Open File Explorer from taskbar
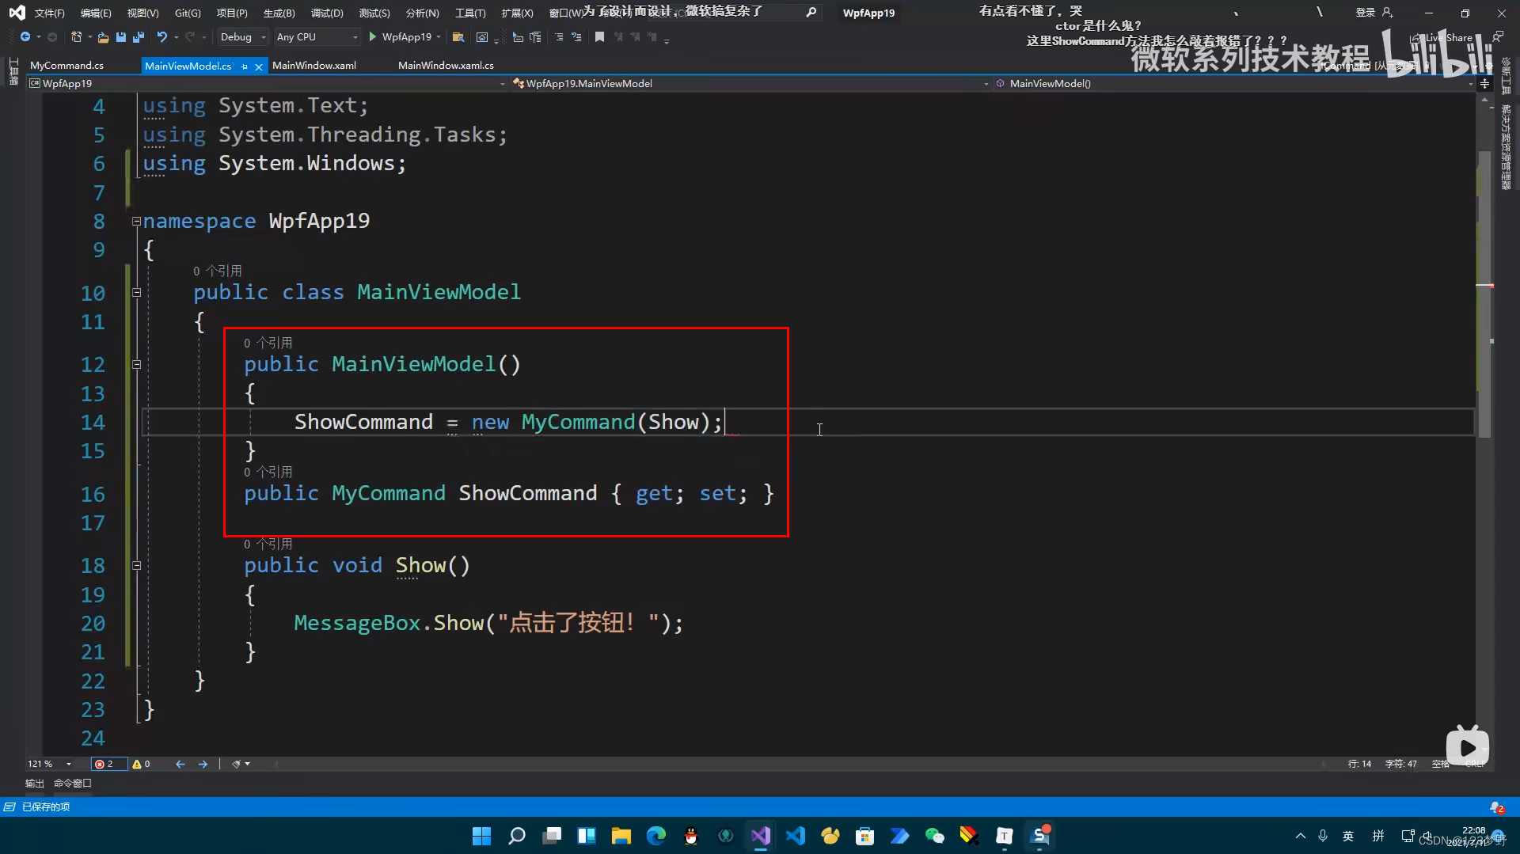Viewport: 1520px width, 854px height. [x=621, y=836]
